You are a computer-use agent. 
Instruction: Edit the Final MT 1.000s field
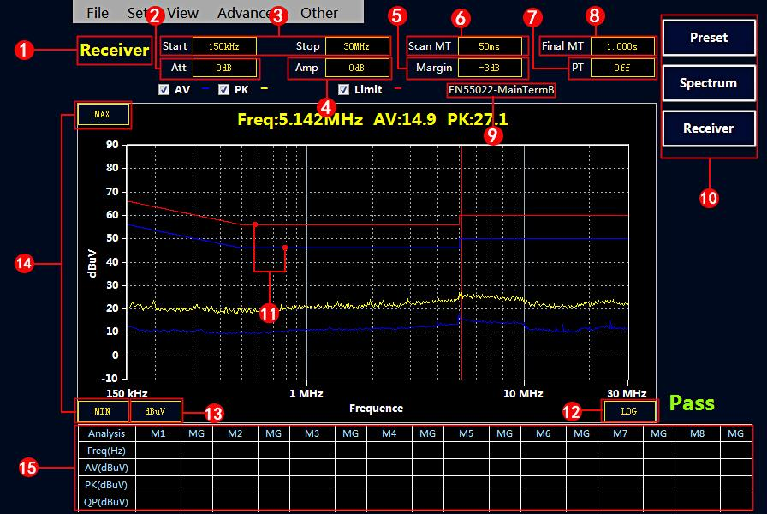coord(621,46)
